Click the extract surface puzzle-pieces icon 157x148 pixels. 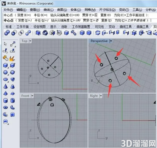click(74, 33)
